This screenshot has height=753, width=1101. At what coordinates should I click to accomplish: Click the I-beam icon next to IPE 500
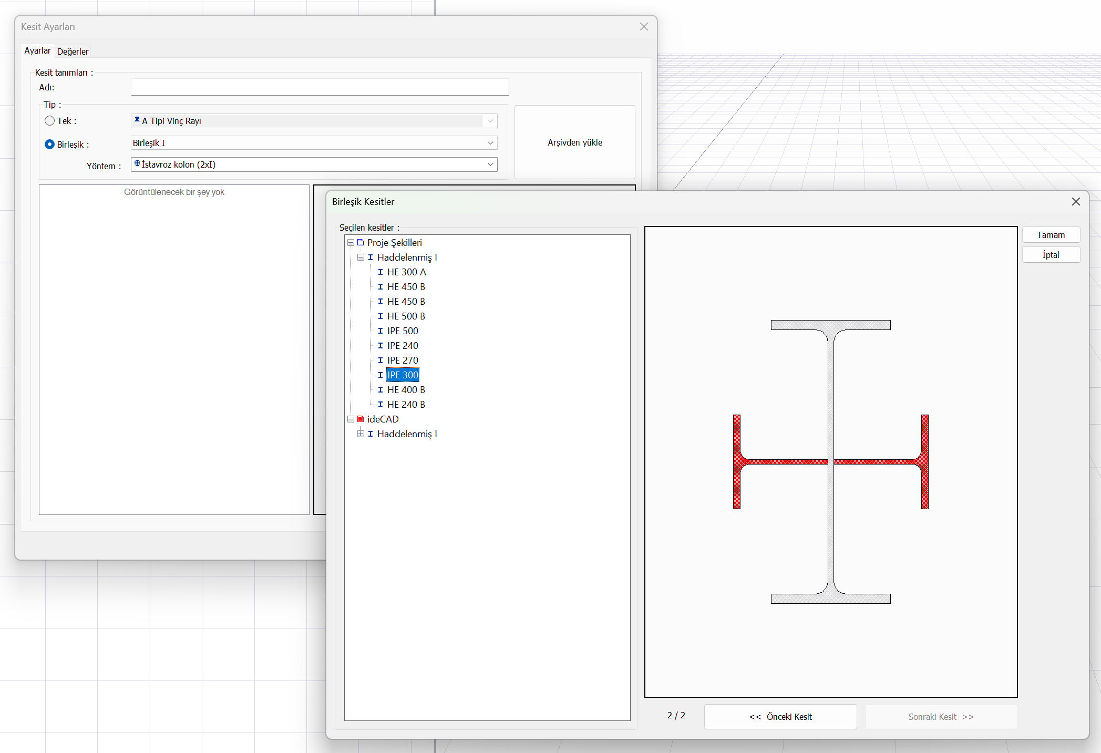pyautogui.click(x=380, y=331)
